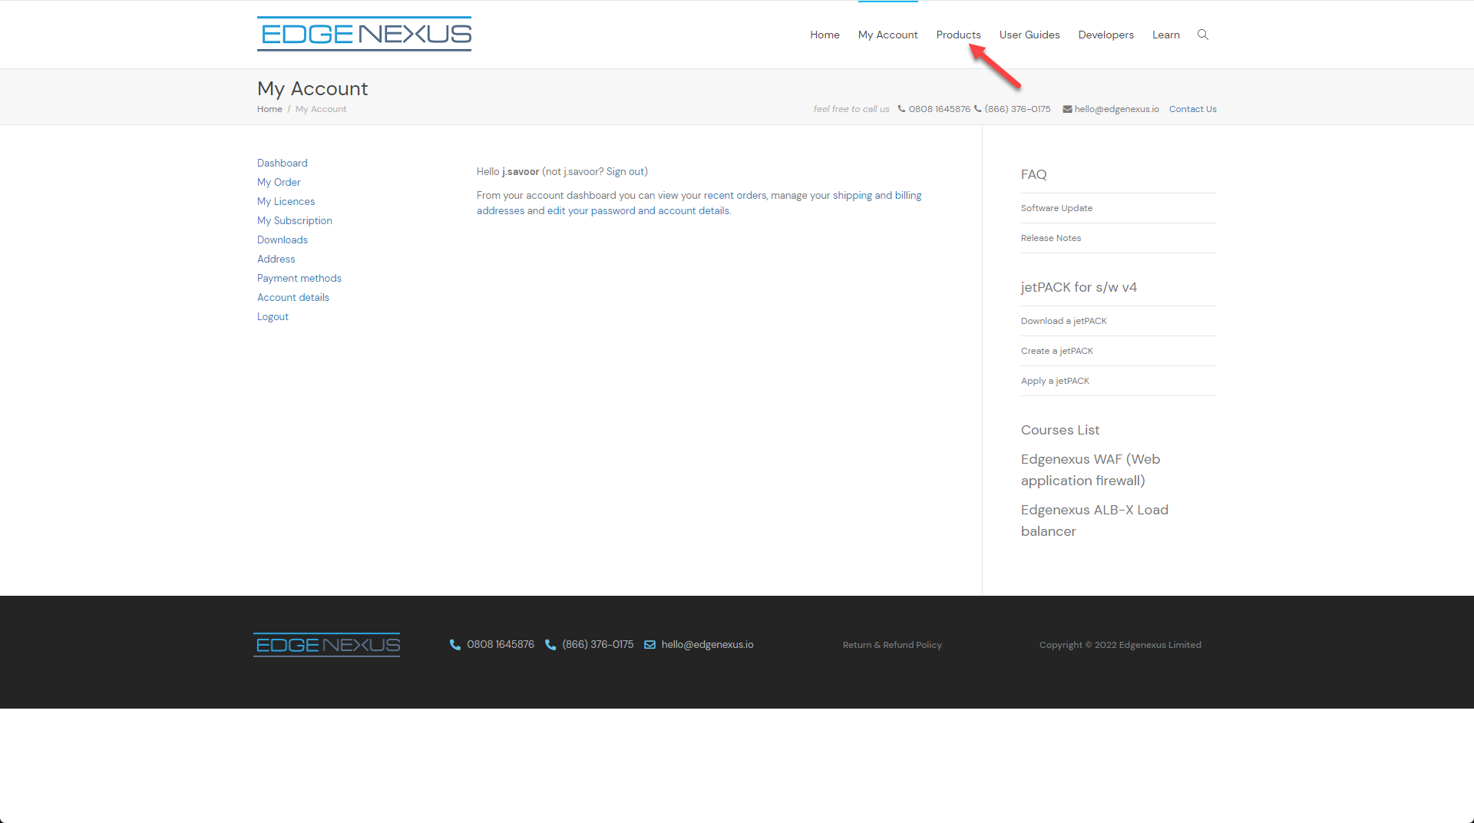Click Logout in the sidebar
The width and height of the screenshot is (1474, 823).
point(273,316)
